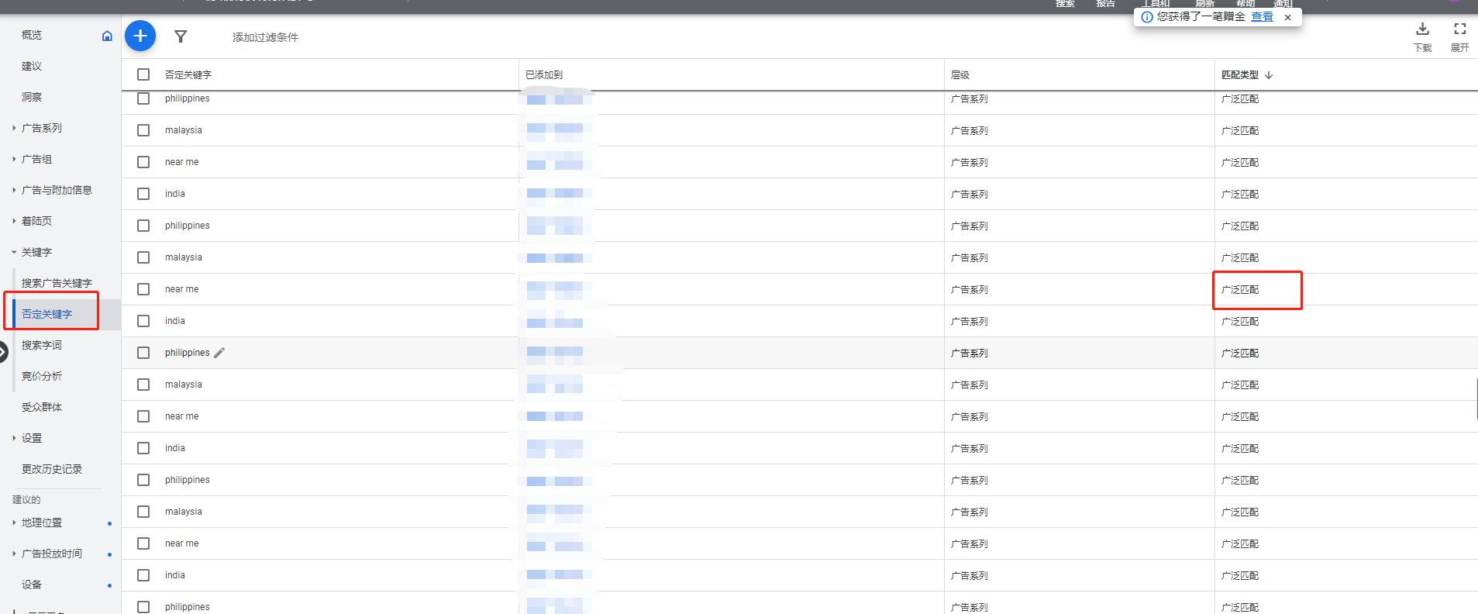The image size is (1478, 614).
Task: Open 洞察 in the sidebar
Action: click(32, 97)
